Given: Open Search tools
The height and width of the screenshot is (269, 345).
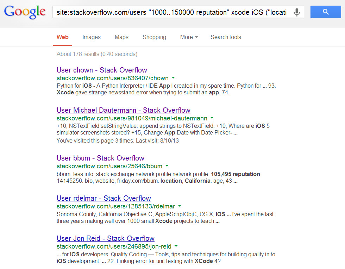Looking at the screenshot, I should point(226,37).
